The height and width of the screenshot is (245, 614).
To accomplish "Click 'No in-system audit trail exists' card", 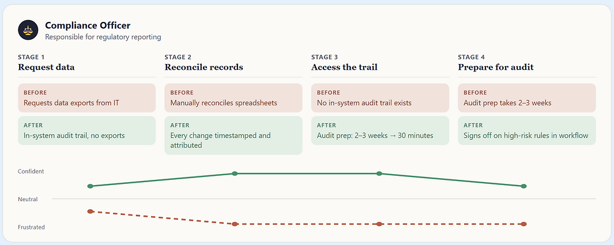I will [381, 98].
